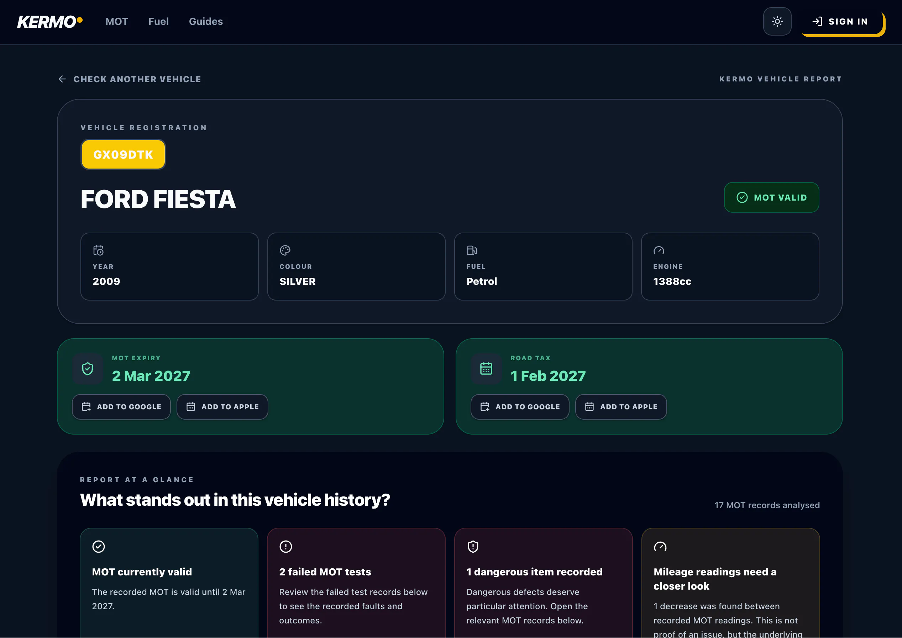Viewport: 902px width, 638px height.
Task: Click the GX09DTK registration plate
Action: 123,154
